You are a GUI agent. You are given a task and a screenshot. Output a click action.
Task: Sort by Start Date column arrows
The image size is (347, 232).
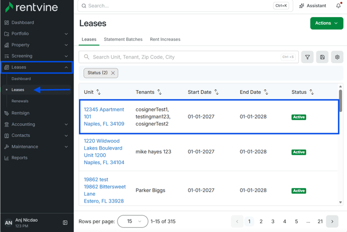pos(216,92)
